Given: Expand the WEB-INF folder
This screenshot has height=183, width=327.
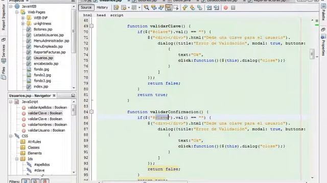Looking at the screenshot, I should 23,18.
